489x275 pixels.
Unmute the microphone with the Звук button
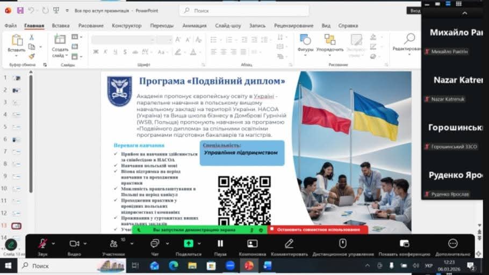pos(42,244)
